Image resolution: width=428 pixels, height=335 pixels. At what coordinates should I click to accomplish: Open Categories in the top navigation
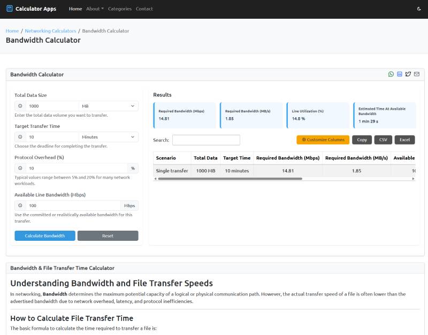119,9
